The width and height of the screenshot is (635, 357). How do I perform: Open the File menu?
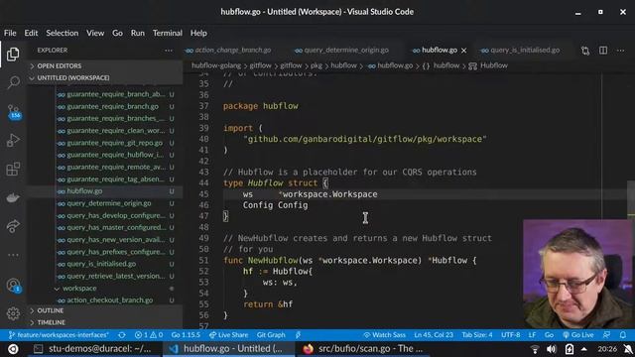point(10,33)
